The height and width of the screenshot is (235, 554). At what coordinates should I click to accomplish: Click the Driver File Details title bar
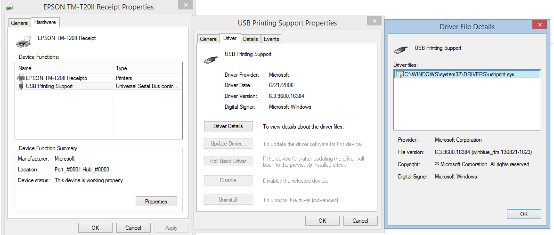(x=467, y=26)
